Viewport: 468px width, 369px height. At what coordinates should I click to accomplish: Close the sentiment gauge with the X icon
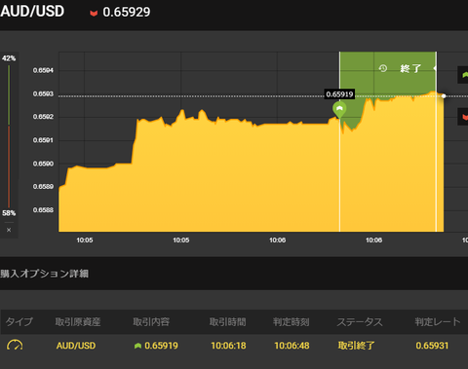pyautogui.click(x=9, y=230)
